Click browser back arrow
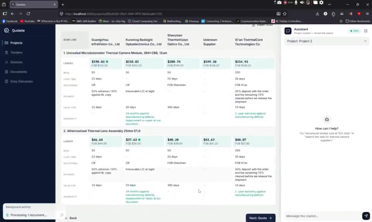The image size is (372, 222). [x=12, y=14]
